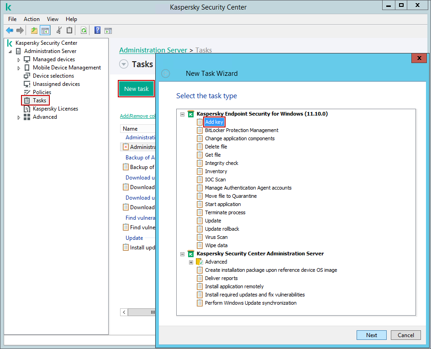This screenshot has width=431, height=349.
Task: Click the Mobile Device Management phone icon
Action: [x=27, y=68]
